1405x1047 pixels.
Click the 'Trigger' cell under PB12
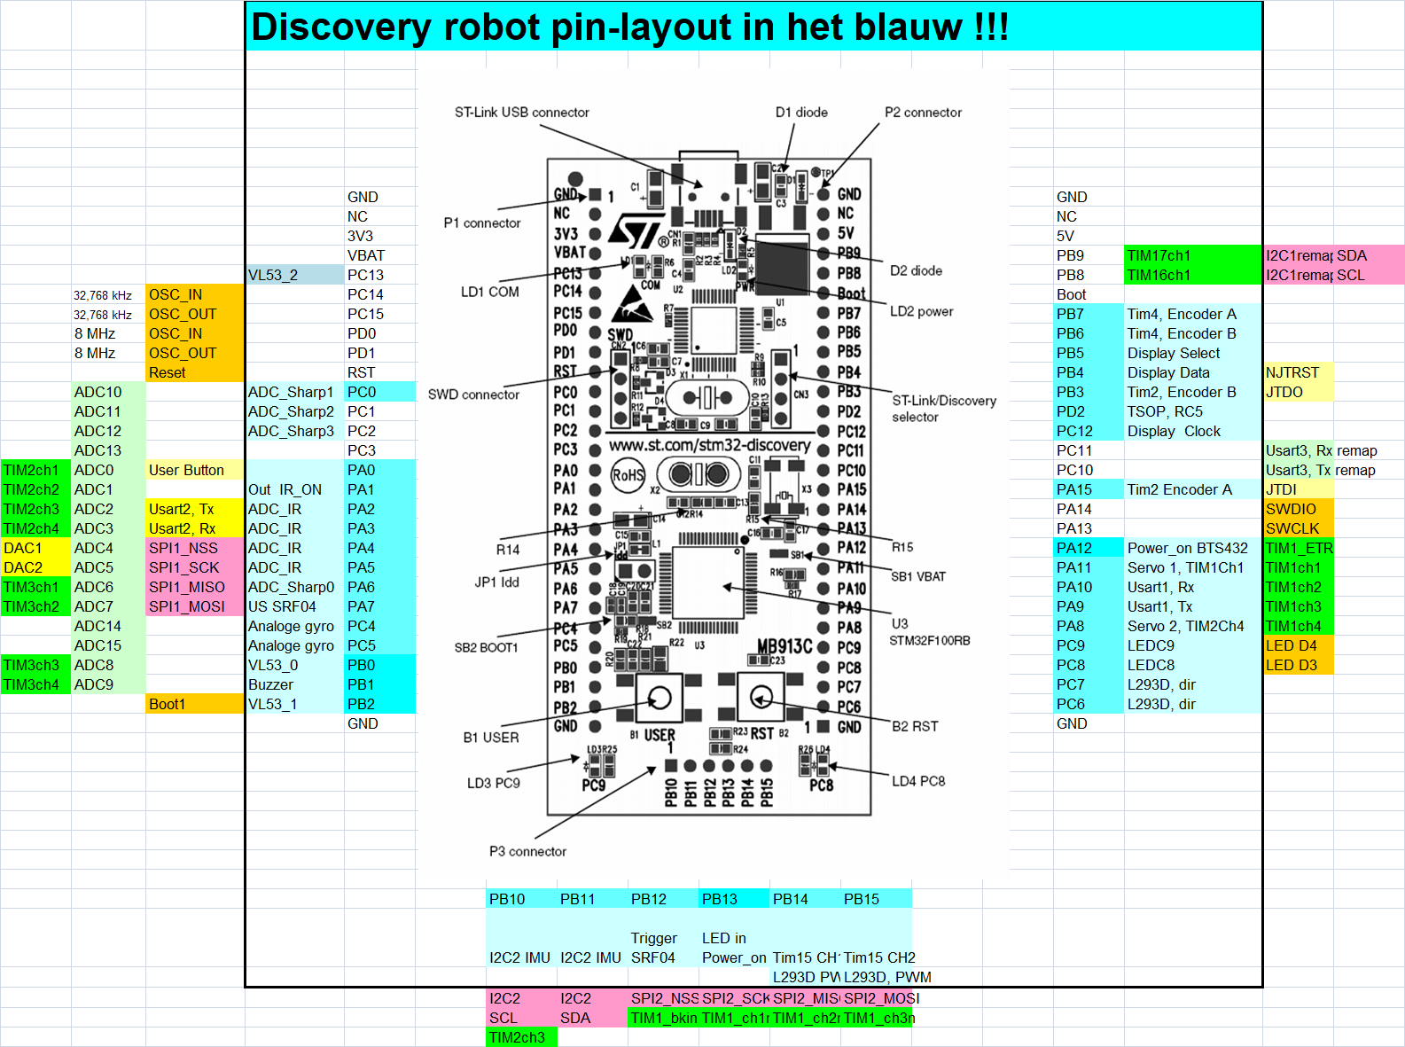tap(663, 938)
